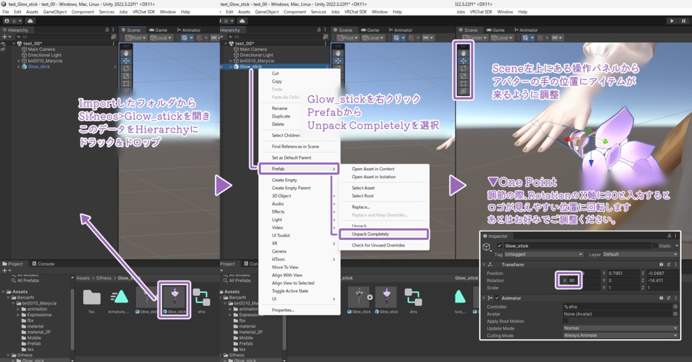Collapse the Animator component foldout
The height and width of the screenshot is (362, 692).
484,298
